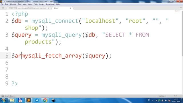
Task: Select line number 5 in gutter
Action: pos(7,56)
